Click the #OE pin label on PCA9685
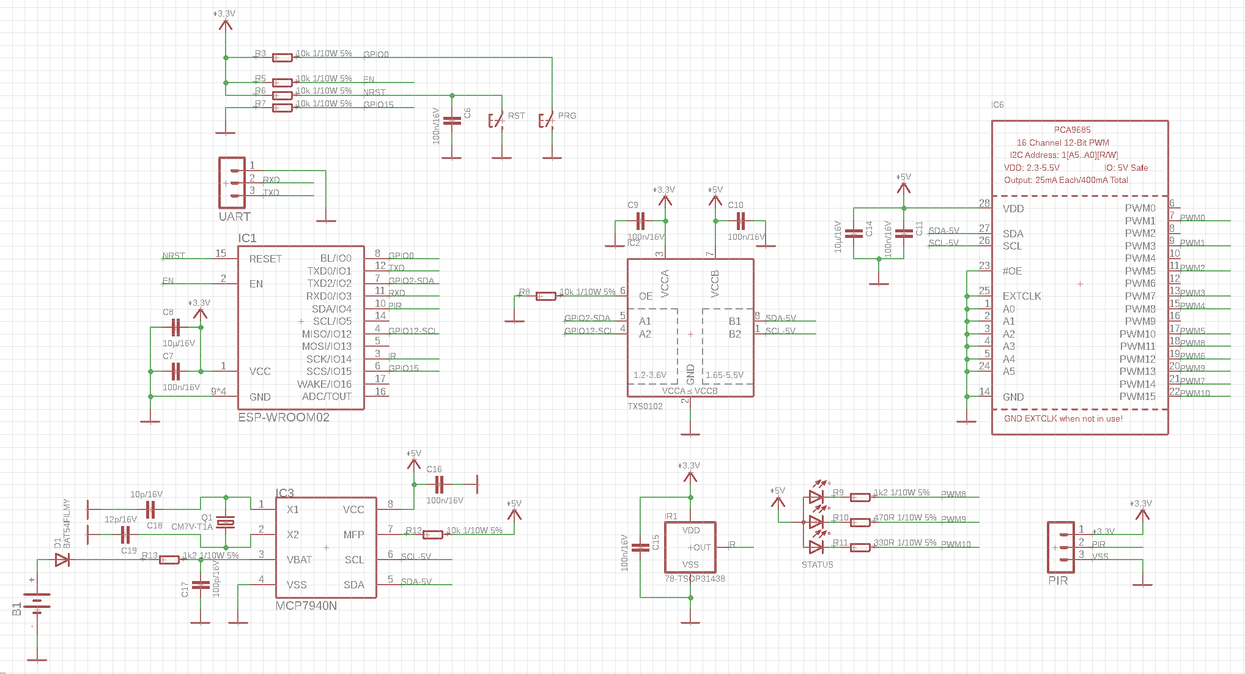This screenshot has height=674, width=1245. pyautogui.click(x=1012, y=271)
